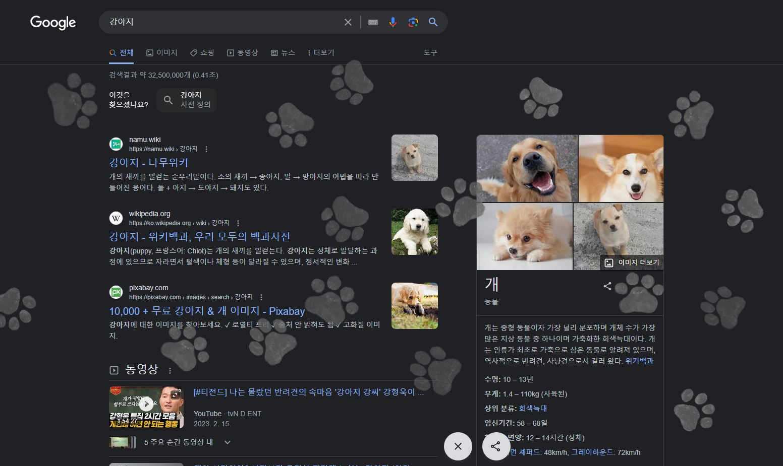Switch to the 동영상 tab
The width and height of the screenshot is (783, 466).
point(243,53)
